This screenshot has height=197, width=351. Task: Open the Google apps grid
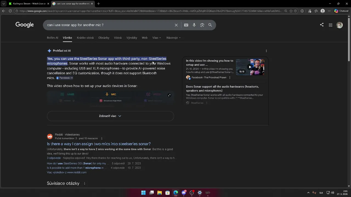pos(330,25)
